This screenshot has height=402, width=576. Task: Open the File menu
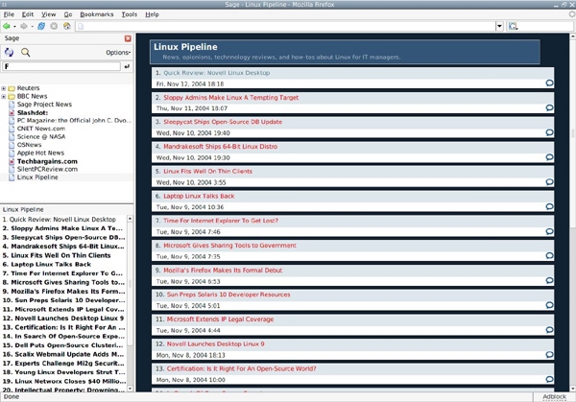click(x=9, y=14)
